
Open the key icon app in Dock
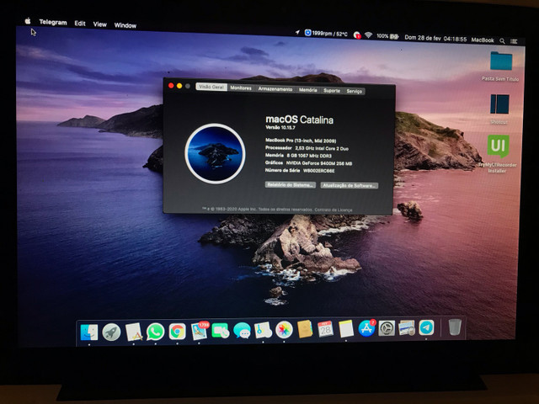[x=263, y=331]
